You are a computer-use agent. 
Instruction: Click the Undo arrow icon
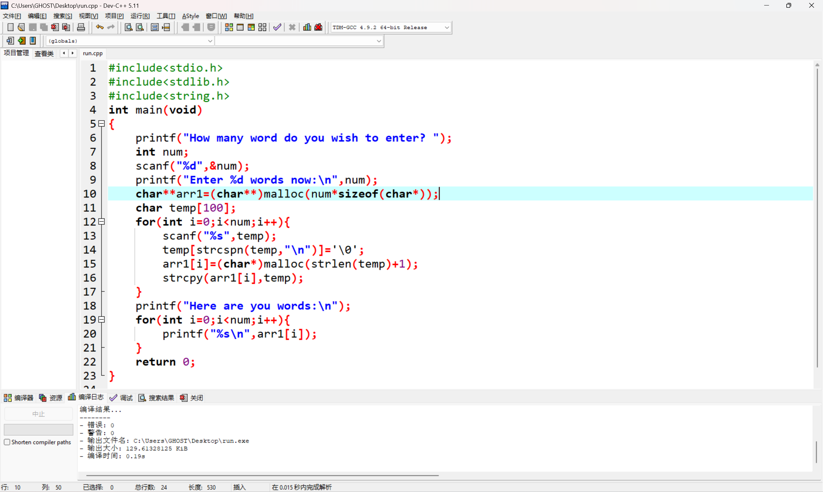(99, 27)
